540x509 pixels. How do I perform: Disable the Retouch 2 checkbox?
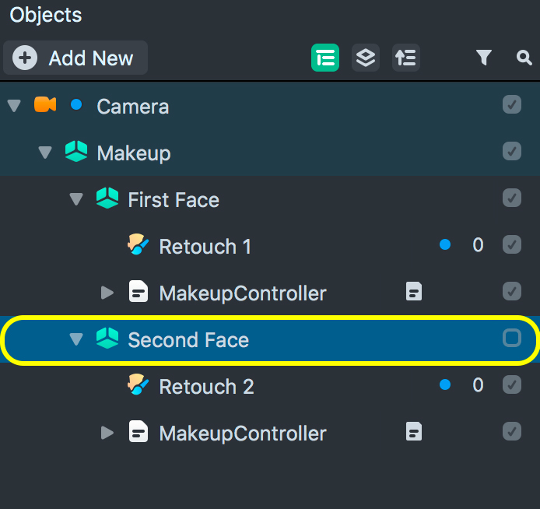[512, 384]
